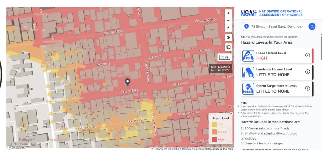Click the McDonald's restaurant marker

coord(62,125)
